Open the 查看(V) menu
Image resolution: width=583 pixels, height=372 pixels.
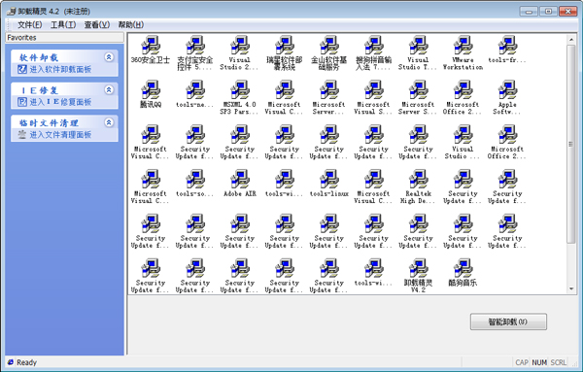coord(97,25)
